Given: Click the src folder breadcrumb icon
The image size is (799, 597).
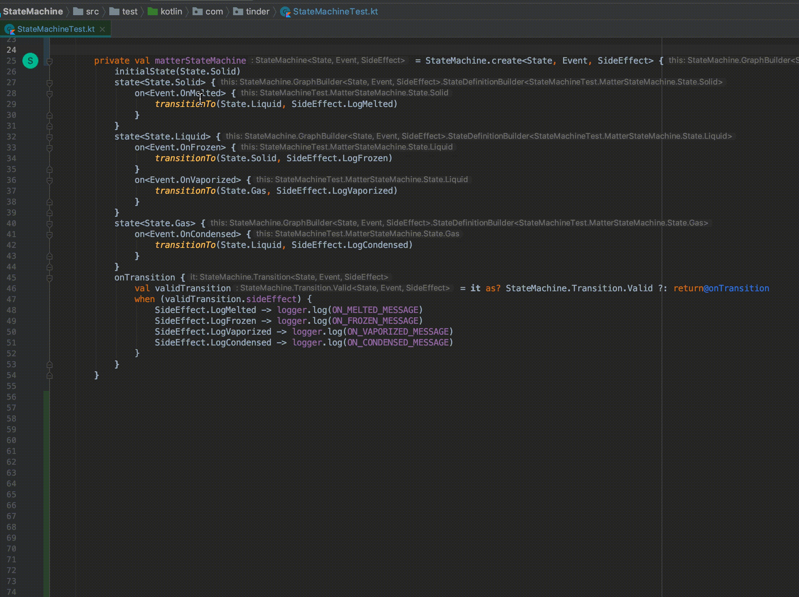Looking at the screenshot, I should pyautogui.click(x=78, y=12).
